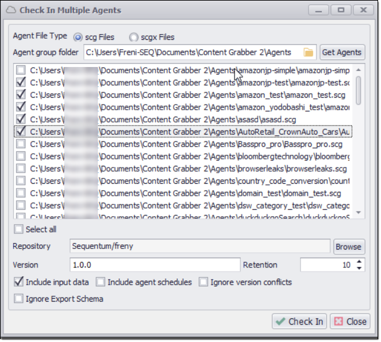The width and height of the screenshot is (381, 342).
Task: Click the Browse button for Repository
Action: (349, 247)
